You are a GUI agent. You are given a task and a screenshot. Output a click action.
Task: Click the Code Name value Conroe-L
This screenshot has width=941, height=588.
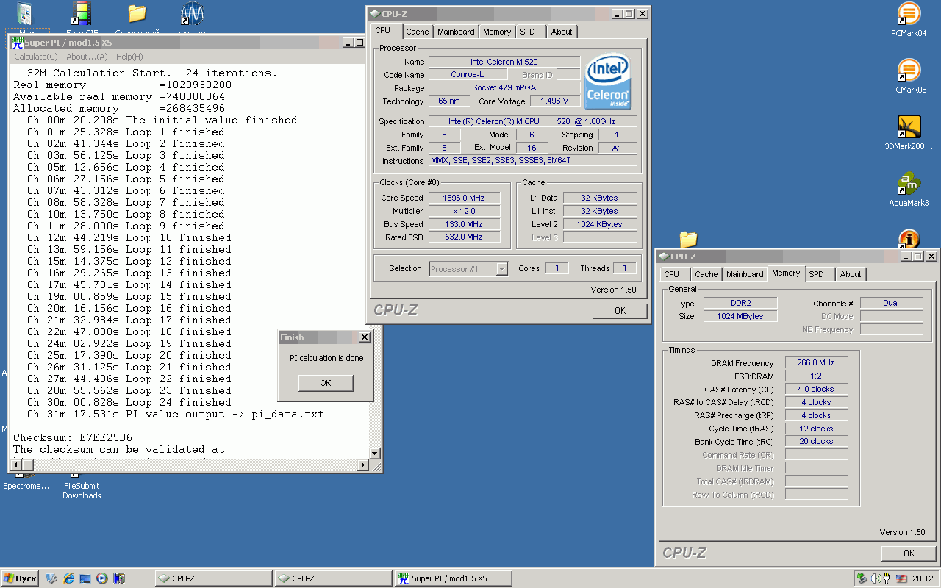click(x=467, y=75)
